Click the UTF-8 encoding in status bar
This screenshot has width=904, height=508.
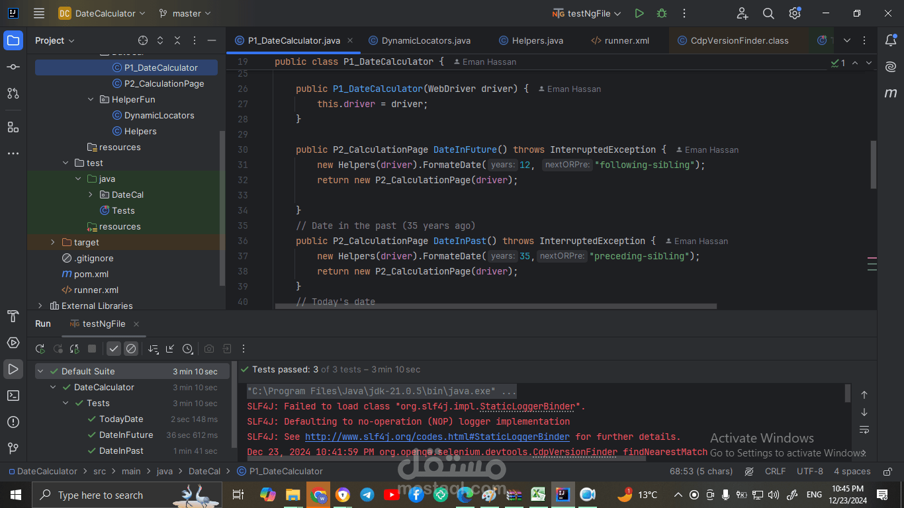[810, 472]
